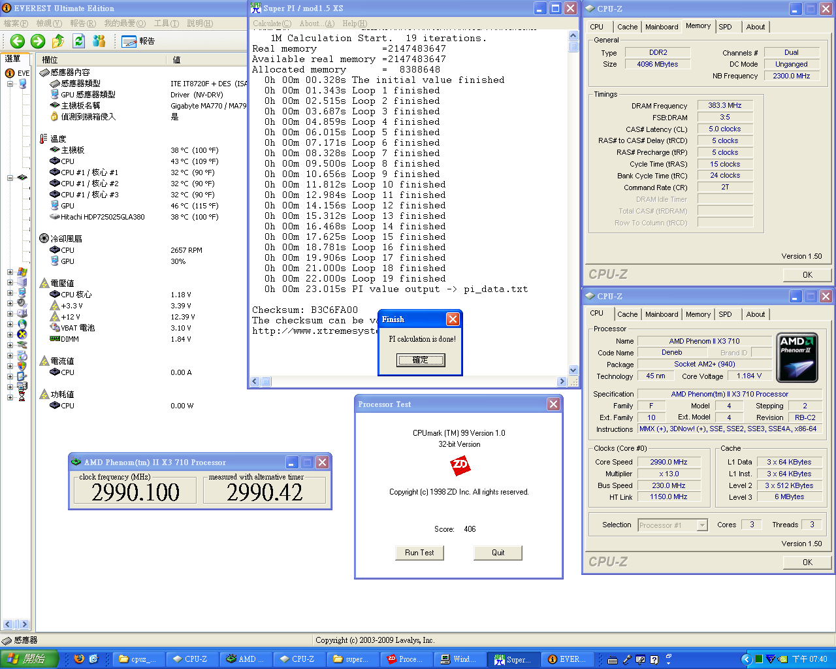Switch to Memory tab in lower CPU-Z window
This screenshot has height=669, width=836.
coord(698,314)
